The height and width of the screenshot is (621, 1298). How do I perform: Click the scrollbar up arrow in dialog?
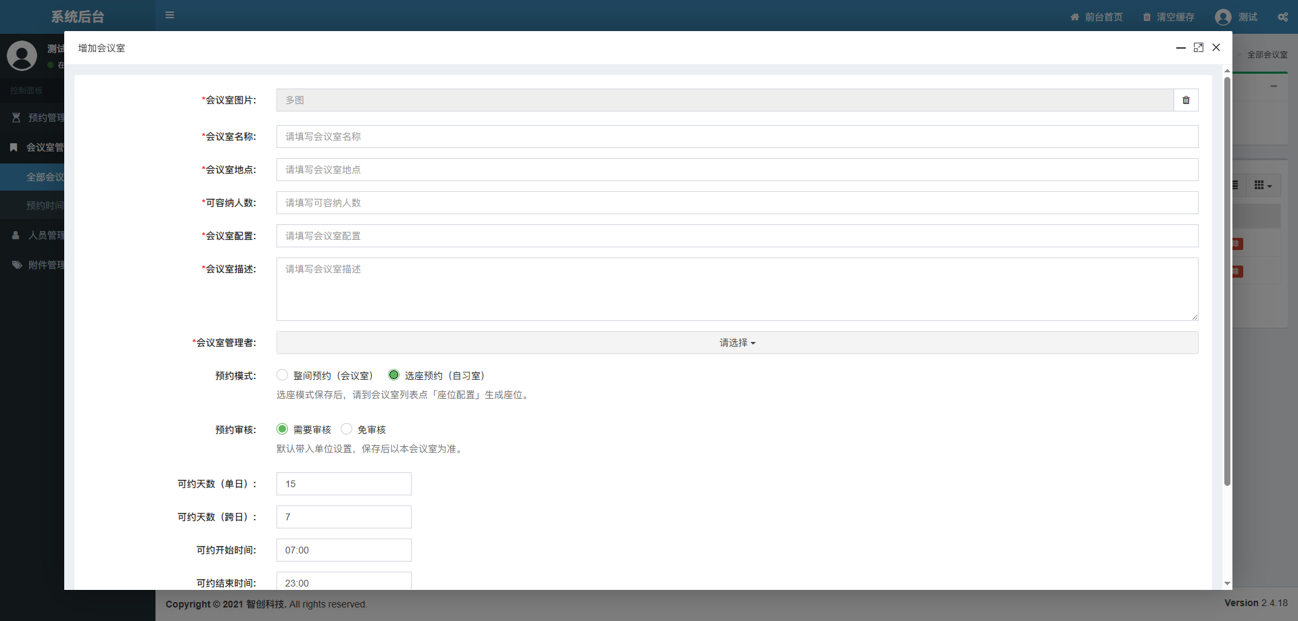1227,70
